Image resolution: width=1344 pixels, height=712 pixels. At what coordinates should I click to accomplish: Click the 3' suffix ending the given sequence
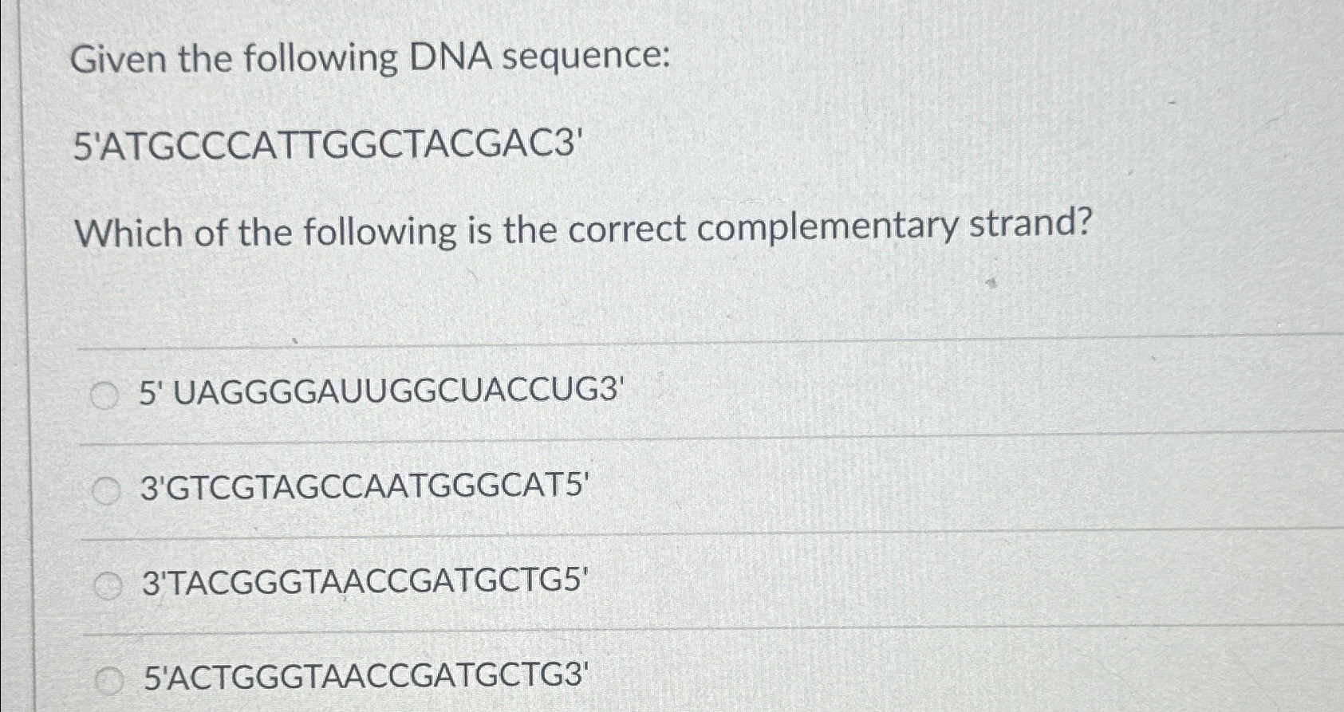(566, 144)
